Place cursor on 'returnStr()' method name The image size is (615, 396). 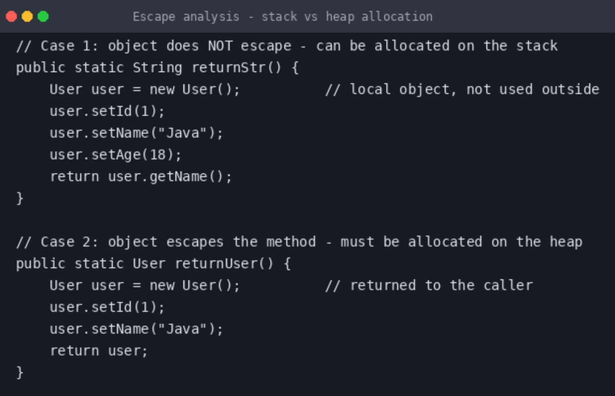coord(236,68)
